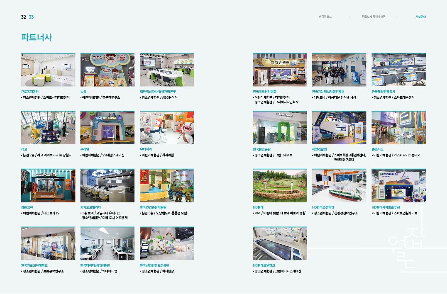Screen dimensions: 447x294
Task: Select the 시설안내 header tab
Action: click(420, 17)
